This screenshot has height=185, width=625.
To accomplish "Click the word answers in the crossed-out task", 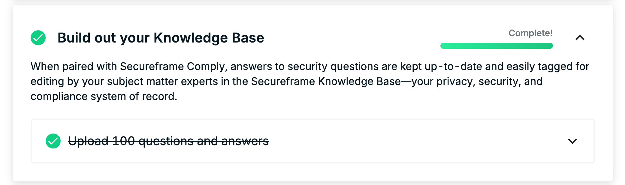I will tap(245, 141).
